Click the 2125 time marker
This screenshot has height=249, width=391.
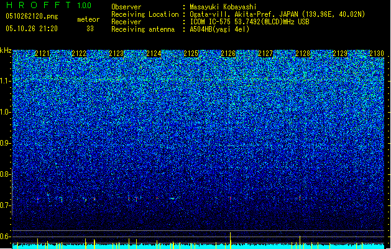191,54
